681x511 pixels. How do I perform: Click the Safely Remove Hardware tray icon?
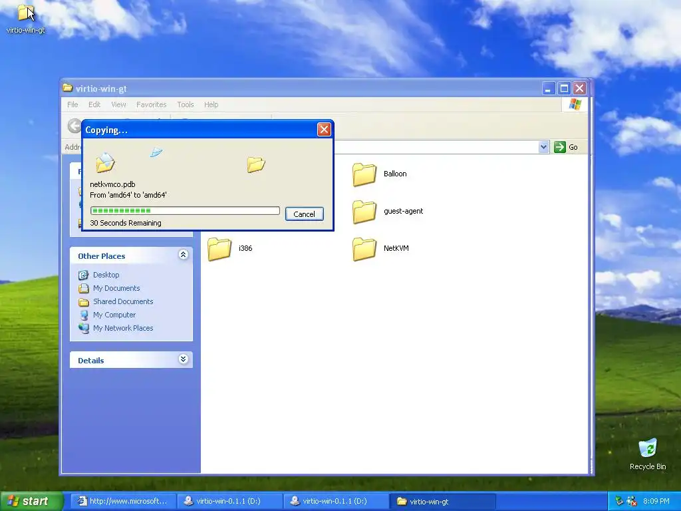tap(619, 502)
